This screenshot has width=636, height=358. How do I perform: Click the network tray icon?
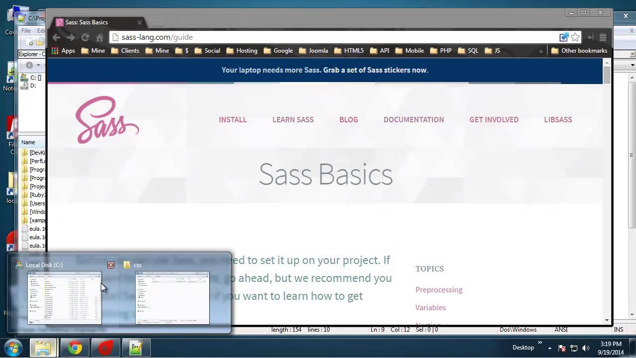pos(574,348)
